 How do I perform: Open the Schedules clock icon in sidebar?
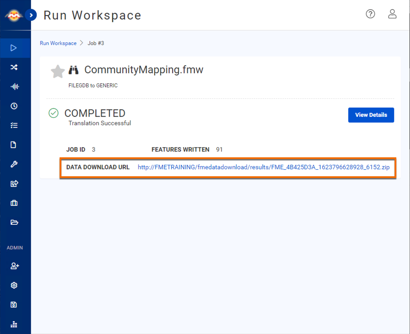point(14,106)
